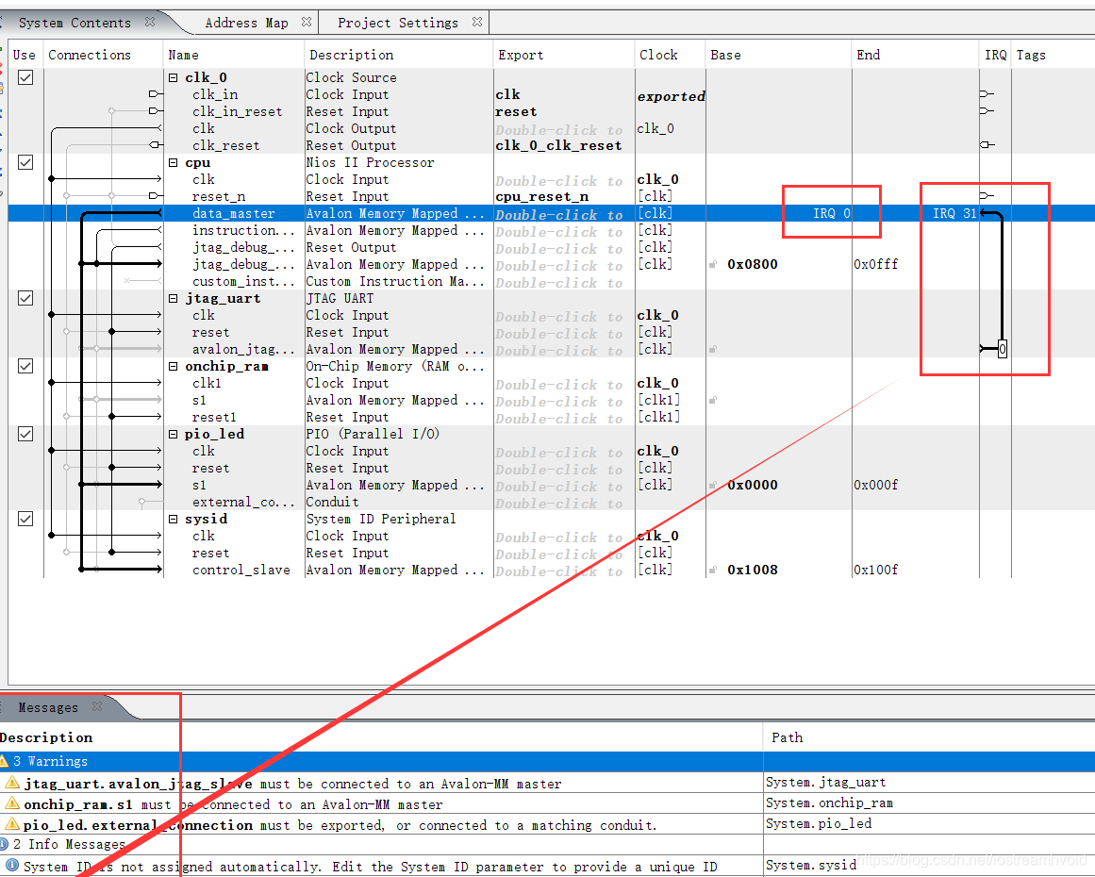
Task: Switch to the Project Settings tab
Action: 398,23
